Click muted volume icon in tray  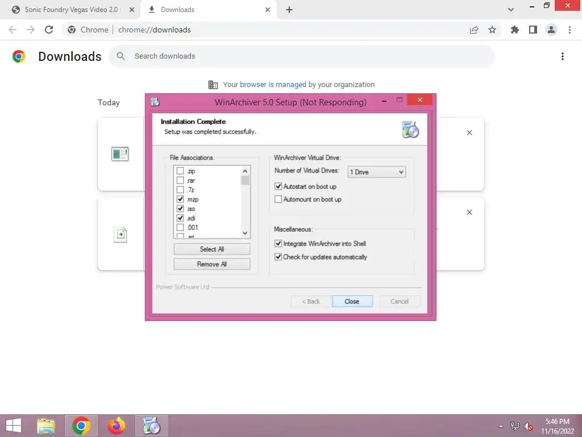(529, 426)
